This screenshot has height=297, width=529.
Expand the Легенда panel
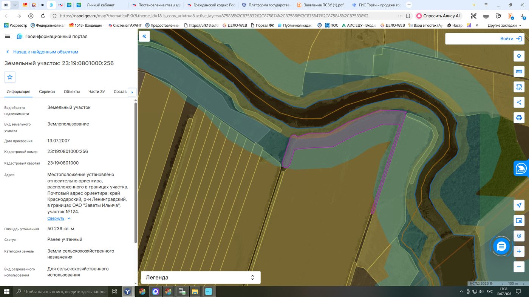tap(201, 277)
